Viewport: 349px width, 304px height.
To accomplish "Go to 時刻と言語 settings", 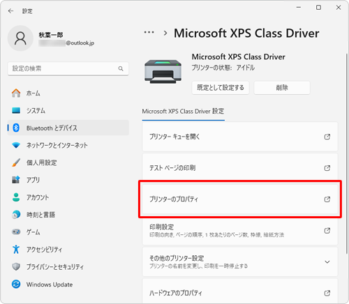I will (68, 215).
